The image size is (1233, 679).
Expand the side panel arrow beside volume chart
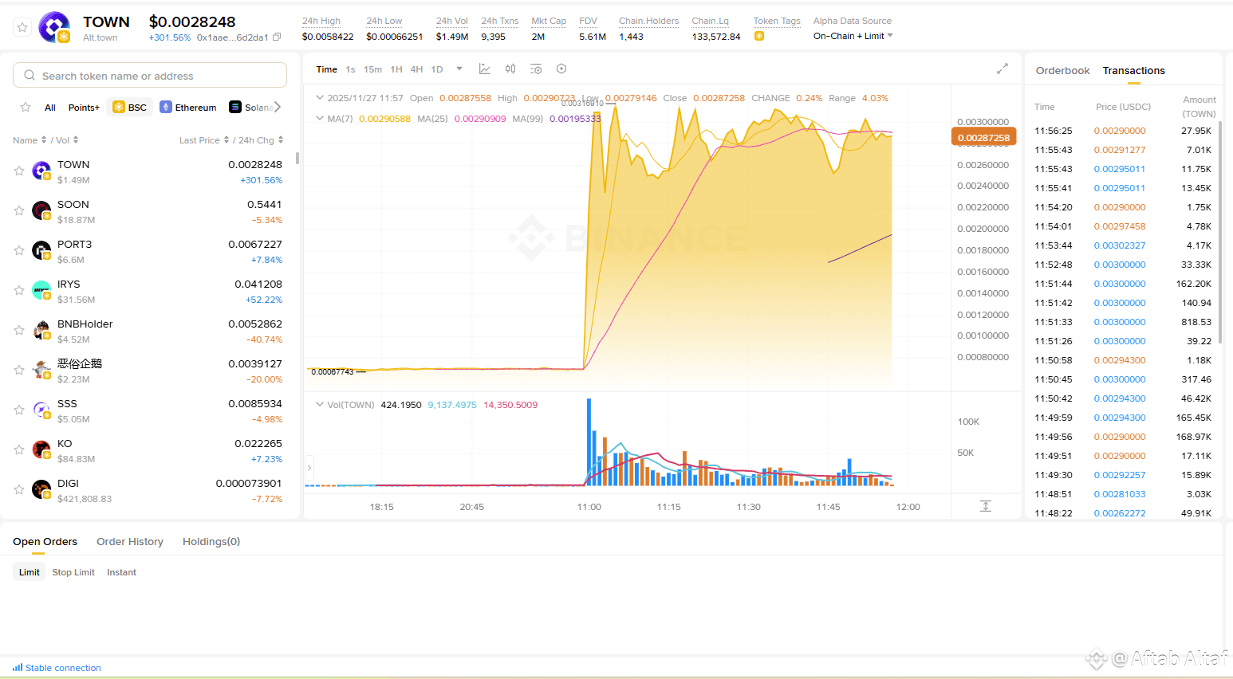309,468
